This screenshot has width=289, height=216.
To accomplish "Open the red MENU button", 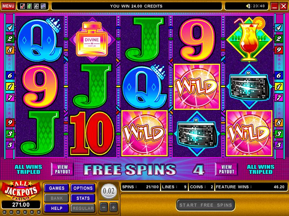I will coord(8,6).
